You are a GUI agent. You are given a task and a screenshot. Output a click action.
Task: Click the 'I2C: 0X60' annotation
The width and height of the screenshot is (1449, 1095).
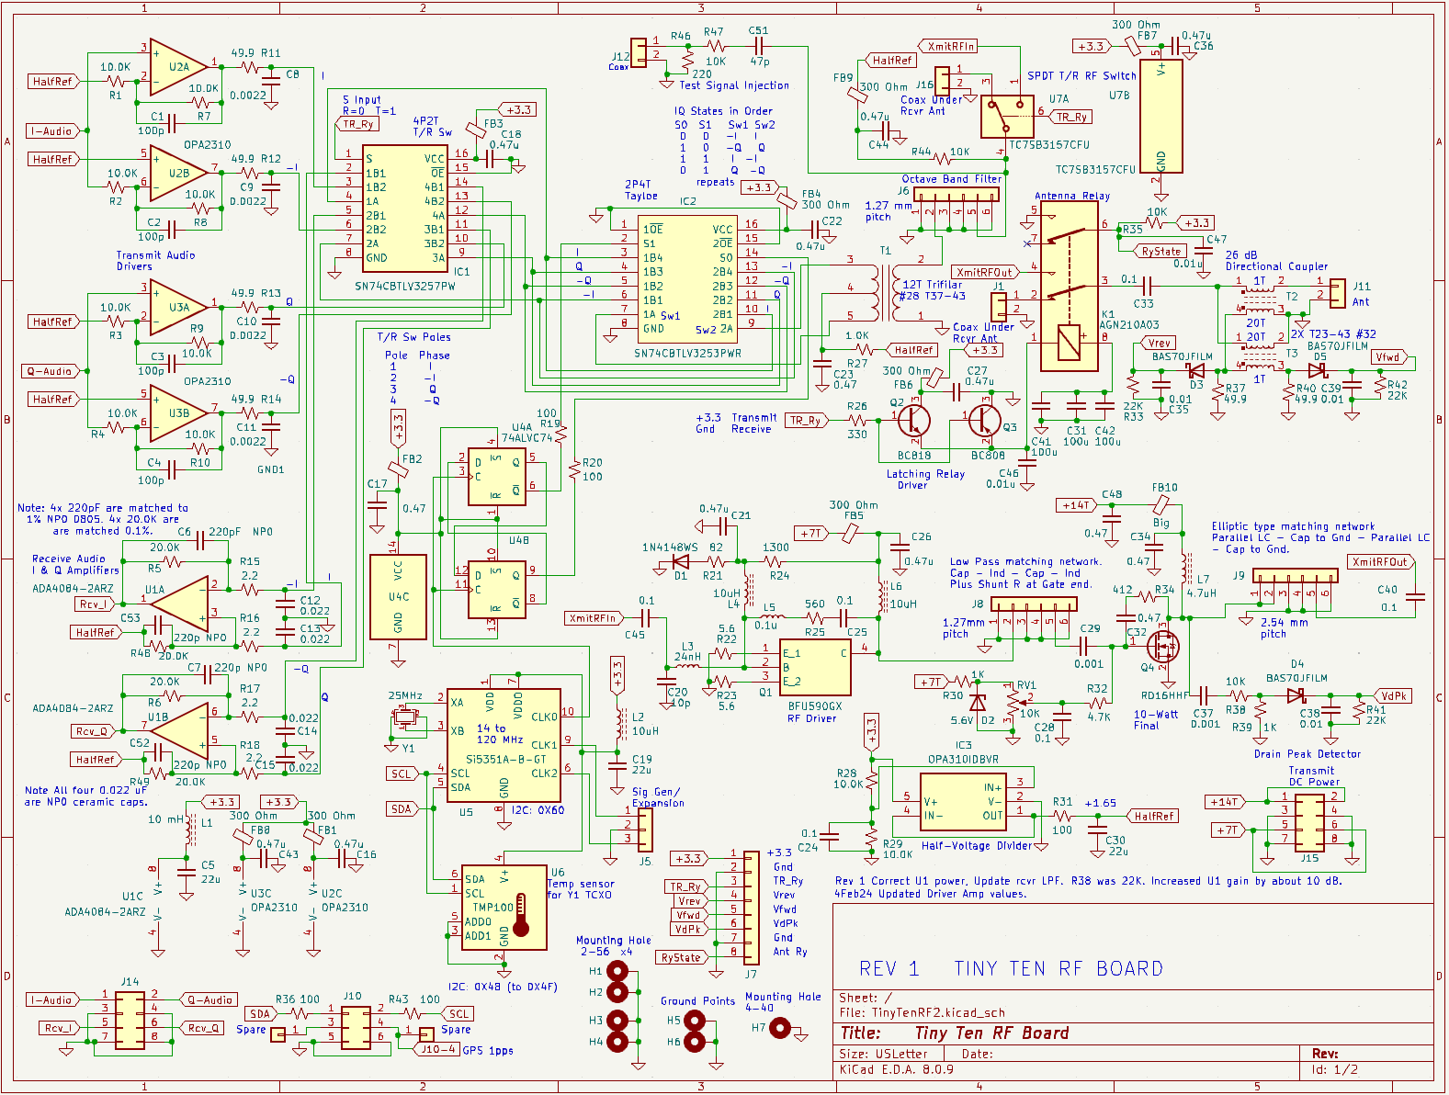(x=538, y=810)
